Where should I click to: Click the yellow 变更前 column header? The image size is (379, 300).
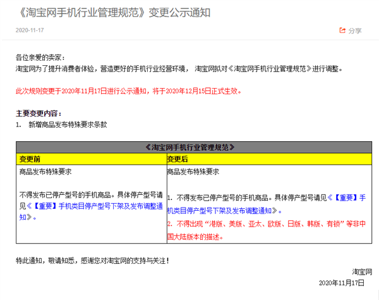click(x=92, y=159)
